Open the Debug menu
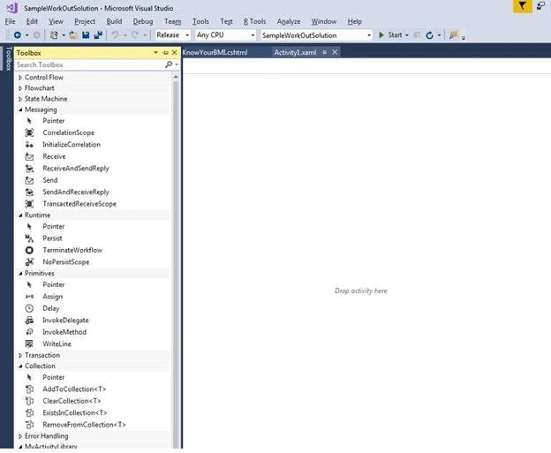Image resolution: width=551 pixels, height=453 pixels. tap(143, 21)
